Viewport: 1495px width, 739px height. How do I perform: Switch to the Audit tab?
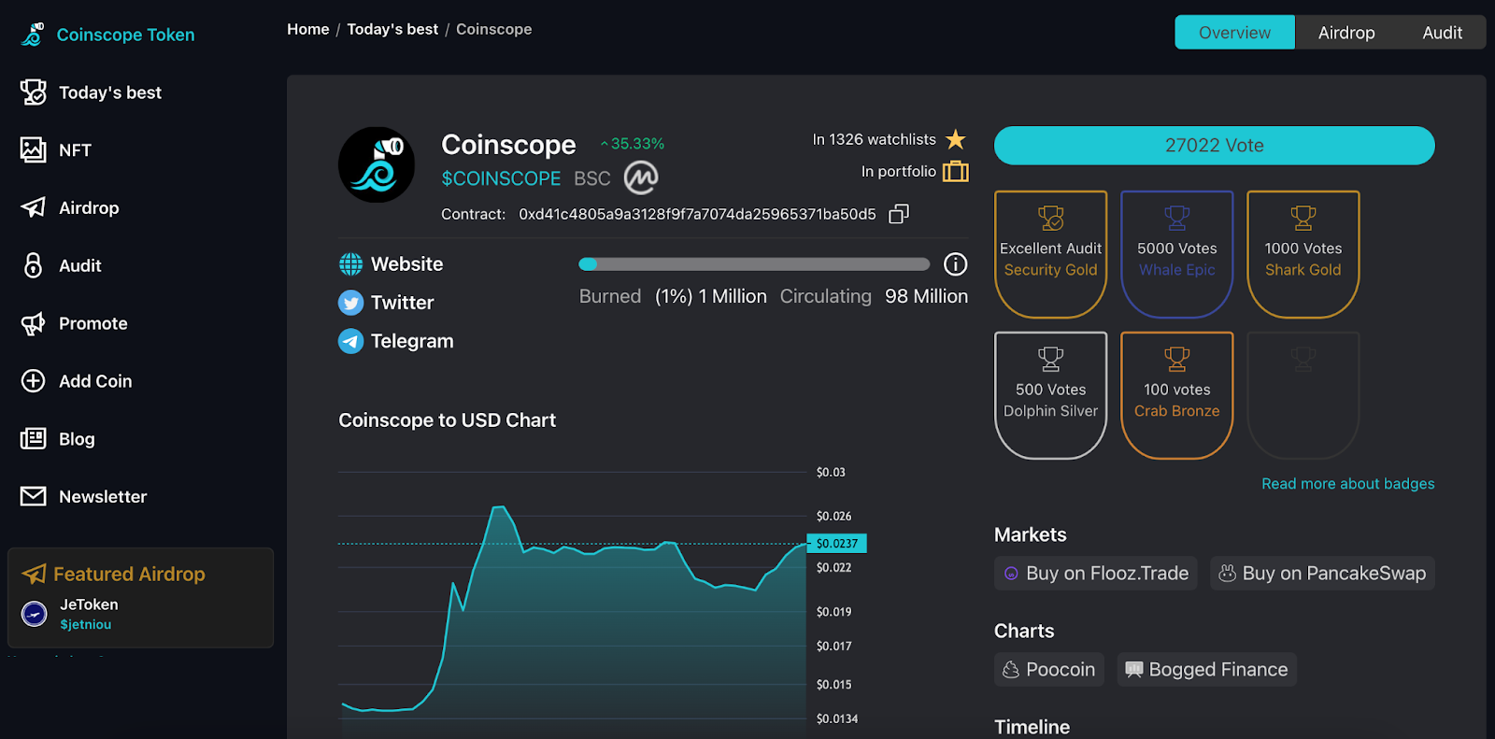(x=1442, y=33)
